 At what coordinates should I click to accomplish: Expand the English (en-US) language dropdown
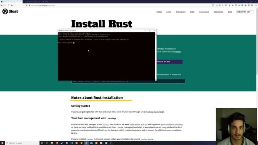click(245, 12)
